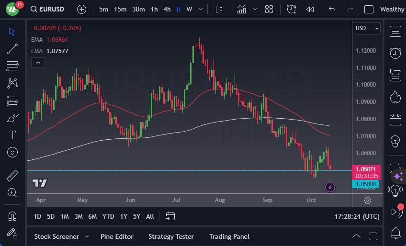Expand the Stock Screener dropdown arrow
This screenshot has width=406, height=246.
87,236
